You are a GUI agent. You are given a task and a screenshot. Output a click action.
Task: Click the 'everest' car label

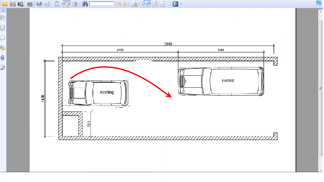[x=228, y=81]
